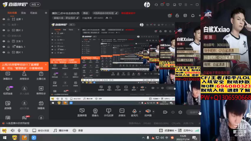The height and width of the screenshot is (141, 251).
Task: Show the hidden 穿越火线 source
Action: [x=4, y=36]
